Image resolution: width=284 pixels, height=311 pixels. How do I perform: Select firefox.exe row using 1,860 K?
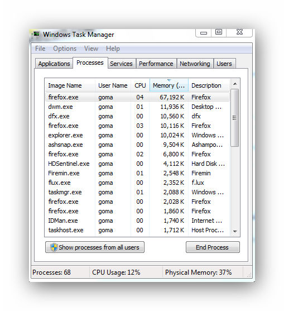point(137,211)
